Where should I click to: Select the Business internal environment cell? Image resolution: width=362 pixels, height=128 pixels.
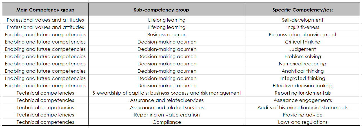(303, 35)
